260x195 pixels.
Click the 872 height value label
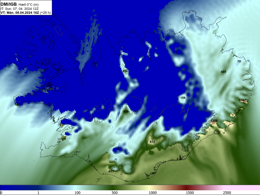pos(152,142)
